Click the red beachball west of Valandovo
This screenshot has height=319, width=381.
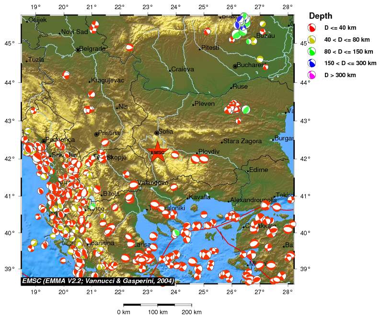point(134,185)
